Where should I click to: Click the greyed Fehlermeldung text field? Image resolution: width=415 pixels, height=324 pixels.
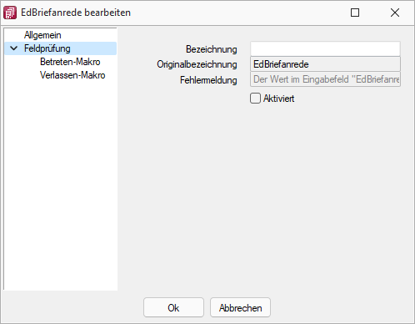tap(325, 79)
